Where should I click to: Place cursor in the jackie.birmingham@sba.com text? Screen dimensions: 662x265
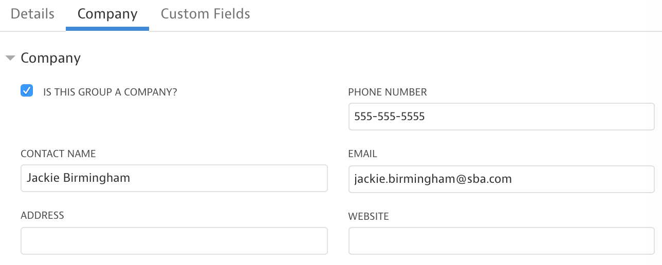(x=432, y=179)
